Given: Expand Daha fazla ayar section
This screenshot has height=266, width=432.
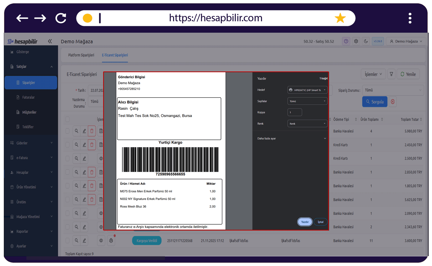Looking at the screenshot, I should 291,138.
